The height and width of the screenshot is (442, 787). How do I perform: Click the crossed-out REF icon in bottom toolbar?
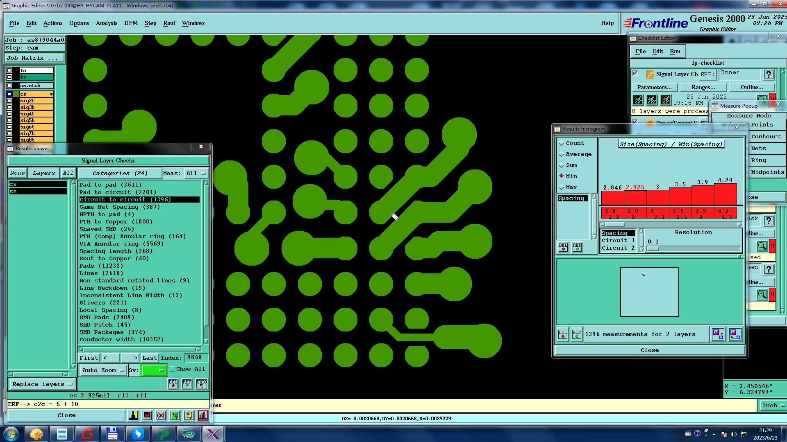pyautogui.click(x=161, y=415)
